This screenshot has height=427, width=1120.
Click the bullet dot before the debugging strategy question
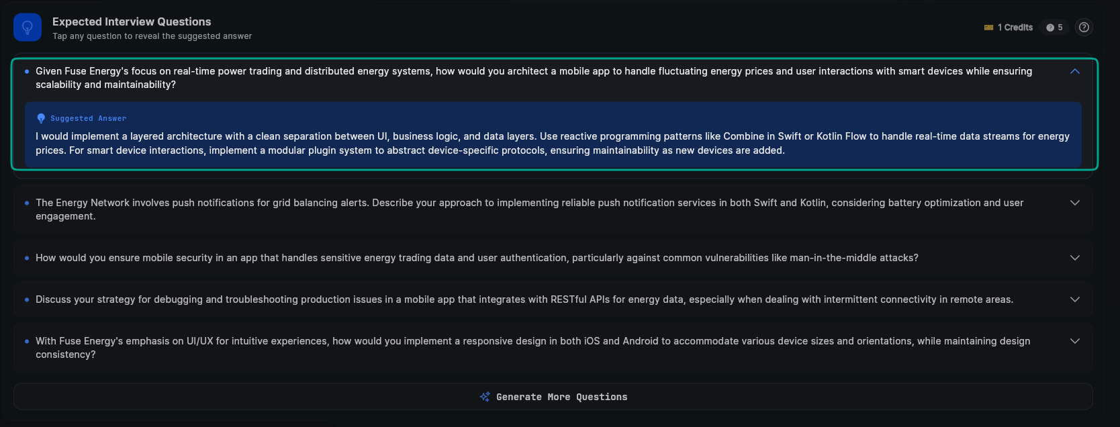pos(27,299)
